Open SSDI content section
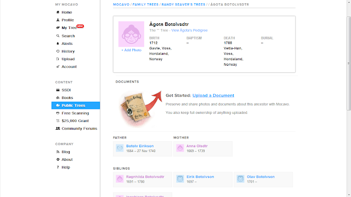This screenshot has width=351, height=197. [x=66, y=90]
